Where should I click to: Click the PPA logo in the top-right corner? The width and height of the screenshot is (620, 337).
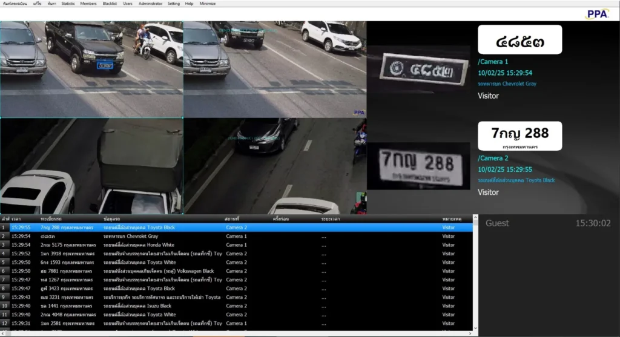click(x=597, y=13)
